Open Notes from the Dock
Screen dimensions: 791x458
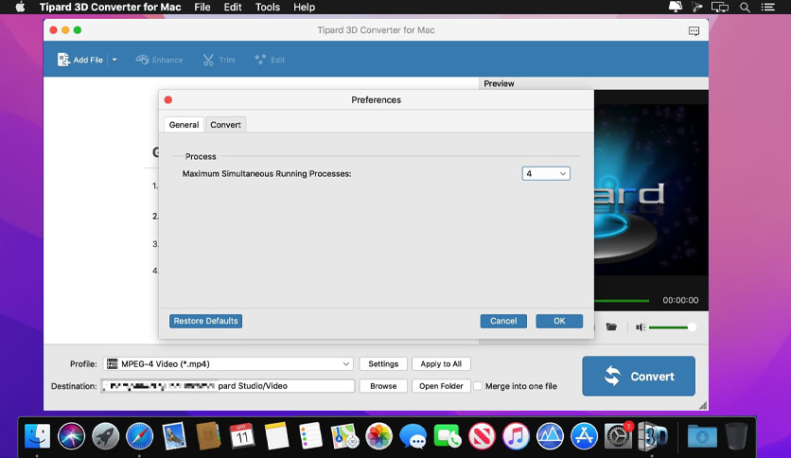[x=276, y=436]
